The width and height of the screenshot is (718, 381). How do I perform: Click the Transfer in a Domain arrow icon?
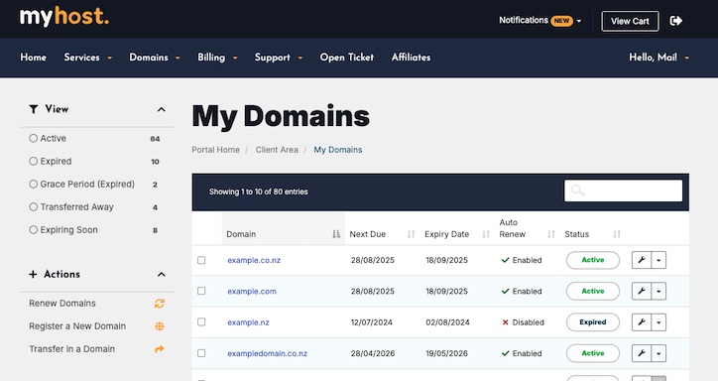(x=160, y=349)
